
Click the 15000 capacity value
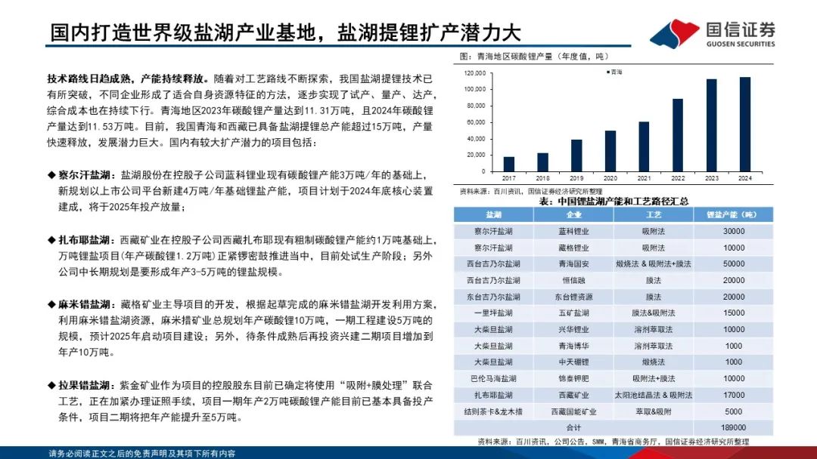pos(734,313)
